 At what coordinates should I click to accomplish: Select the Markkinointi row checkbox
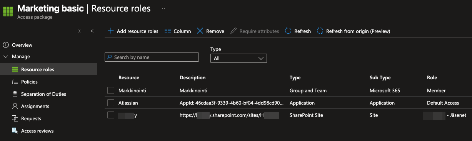point(111,90)
